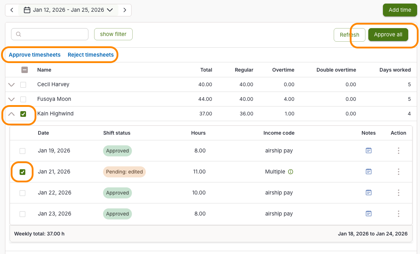Open notes icon for Jan 23 shift
Screen dimensions: 420x254
(369, 213)
